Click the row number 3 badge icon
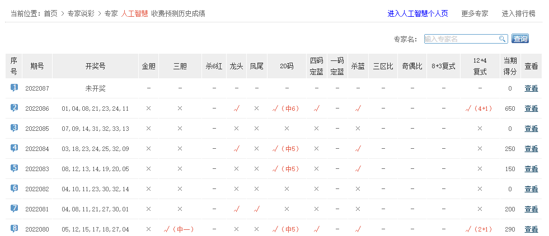Image resolution: width=549 pixels, height=236 pixels. [x=14, y=128]
